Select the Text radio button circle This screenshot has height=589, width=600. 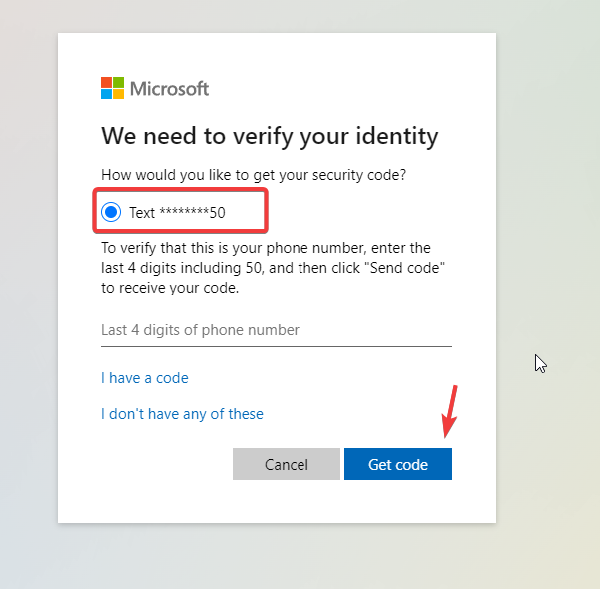[x=111, y=212]
